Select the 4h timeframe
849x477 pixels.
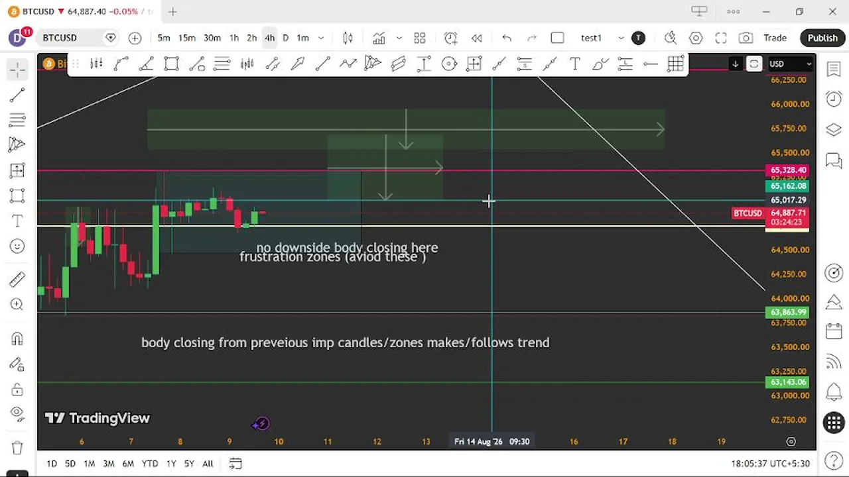tap(269, 38)
